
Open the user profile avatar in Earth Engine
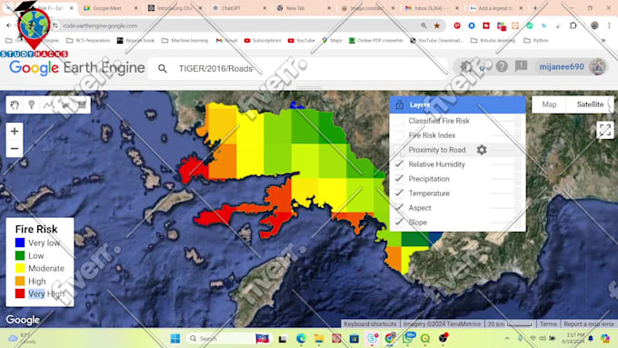click(x=597, y=66)
